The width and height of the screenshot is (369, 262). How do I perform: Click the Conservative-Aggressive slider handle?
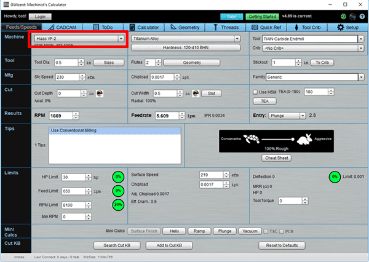tap(293, 139)
